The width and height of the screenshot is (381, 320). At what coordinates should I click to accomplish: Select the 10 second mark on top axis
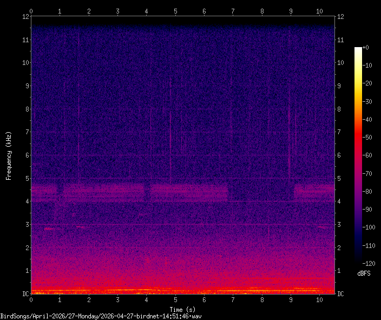(319, 11)
